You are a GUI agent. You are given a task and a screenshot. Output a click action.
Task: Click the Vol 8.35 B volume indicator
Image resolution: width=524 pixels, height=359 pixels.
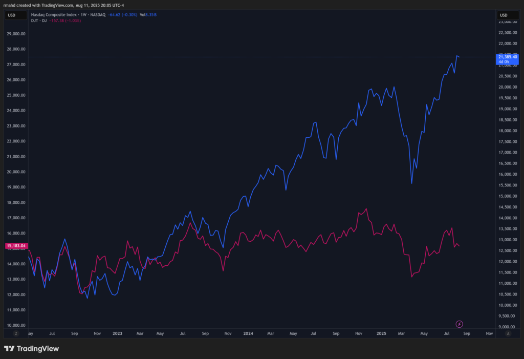pos(148,15)
